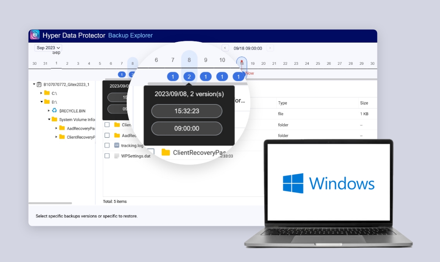Click the $RECYCLE.BIN recycle icon
Screen dimensions: 440x262
(54, 111)
